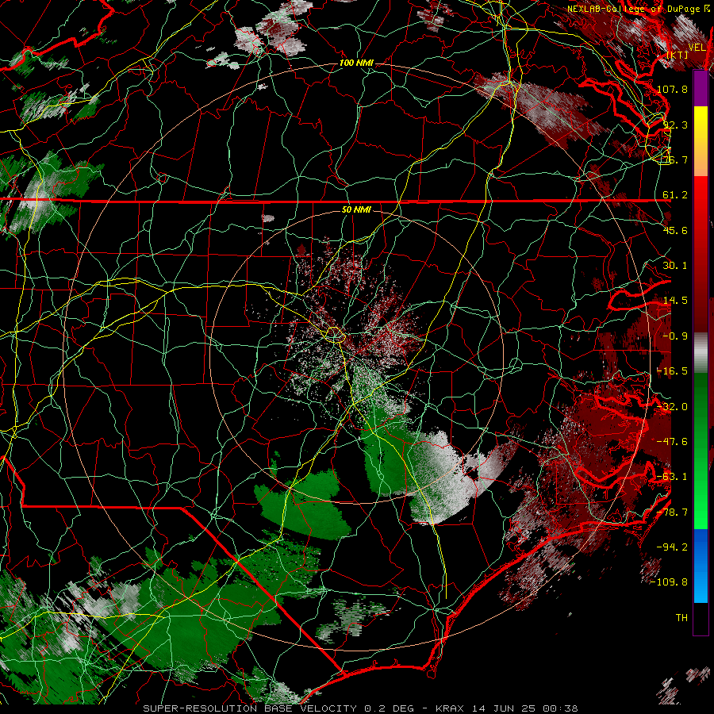Click the 61.2 value on velocity scale
This screenshot has height=714, width=714.
coord(675,195)
